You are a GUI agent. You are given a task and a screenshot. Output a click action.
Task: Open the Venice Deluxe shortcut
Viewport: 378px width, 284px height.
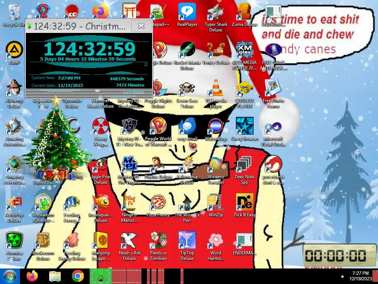(216, 53)
